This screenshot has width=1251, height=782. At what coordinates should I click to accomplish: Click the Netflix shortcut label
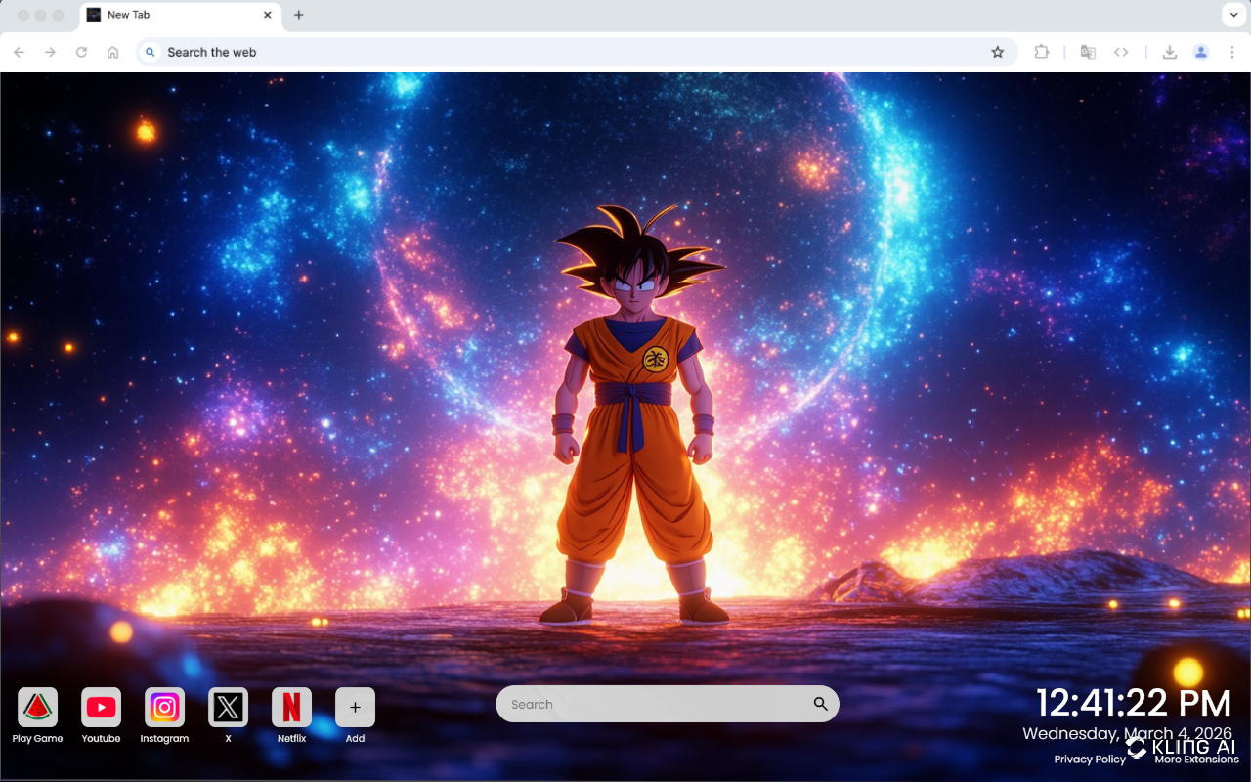(291, 739)
